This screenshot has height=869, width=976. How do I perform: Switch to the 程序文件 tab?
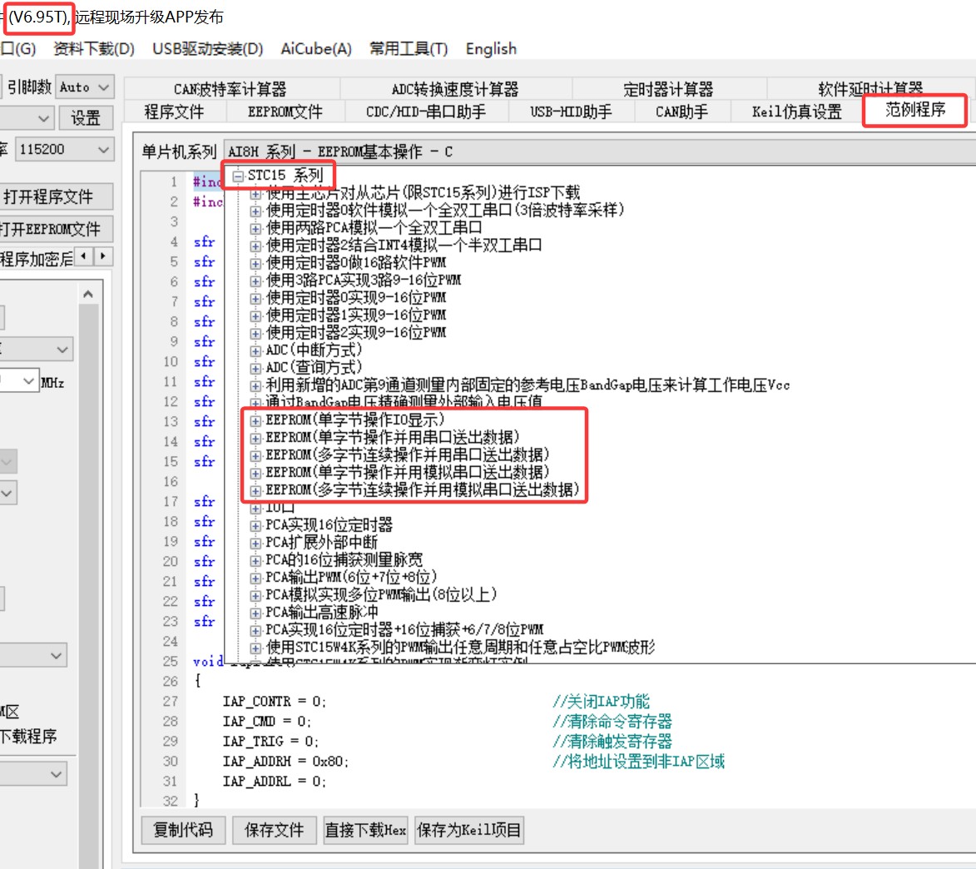pyautogui.click(x=174, y=112)
